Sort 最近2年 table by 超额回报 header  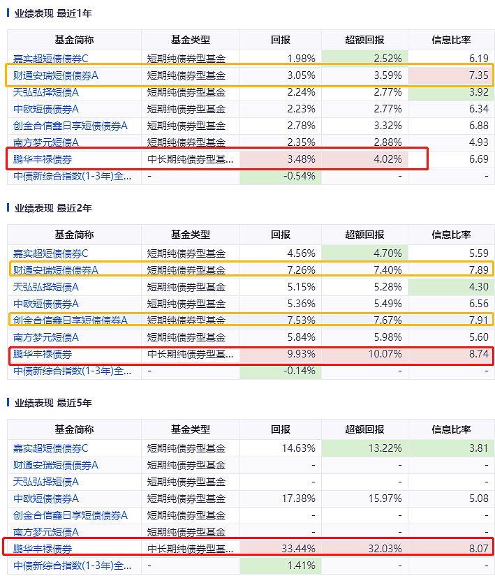tap(364, 235)
